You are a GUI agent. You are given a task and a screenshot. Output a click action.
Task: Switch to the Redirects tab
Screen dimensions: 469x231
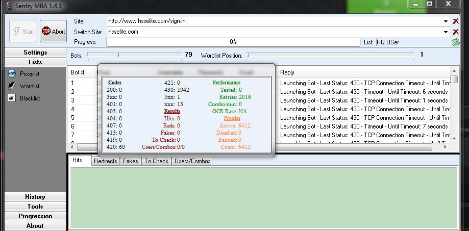[105, 161]
